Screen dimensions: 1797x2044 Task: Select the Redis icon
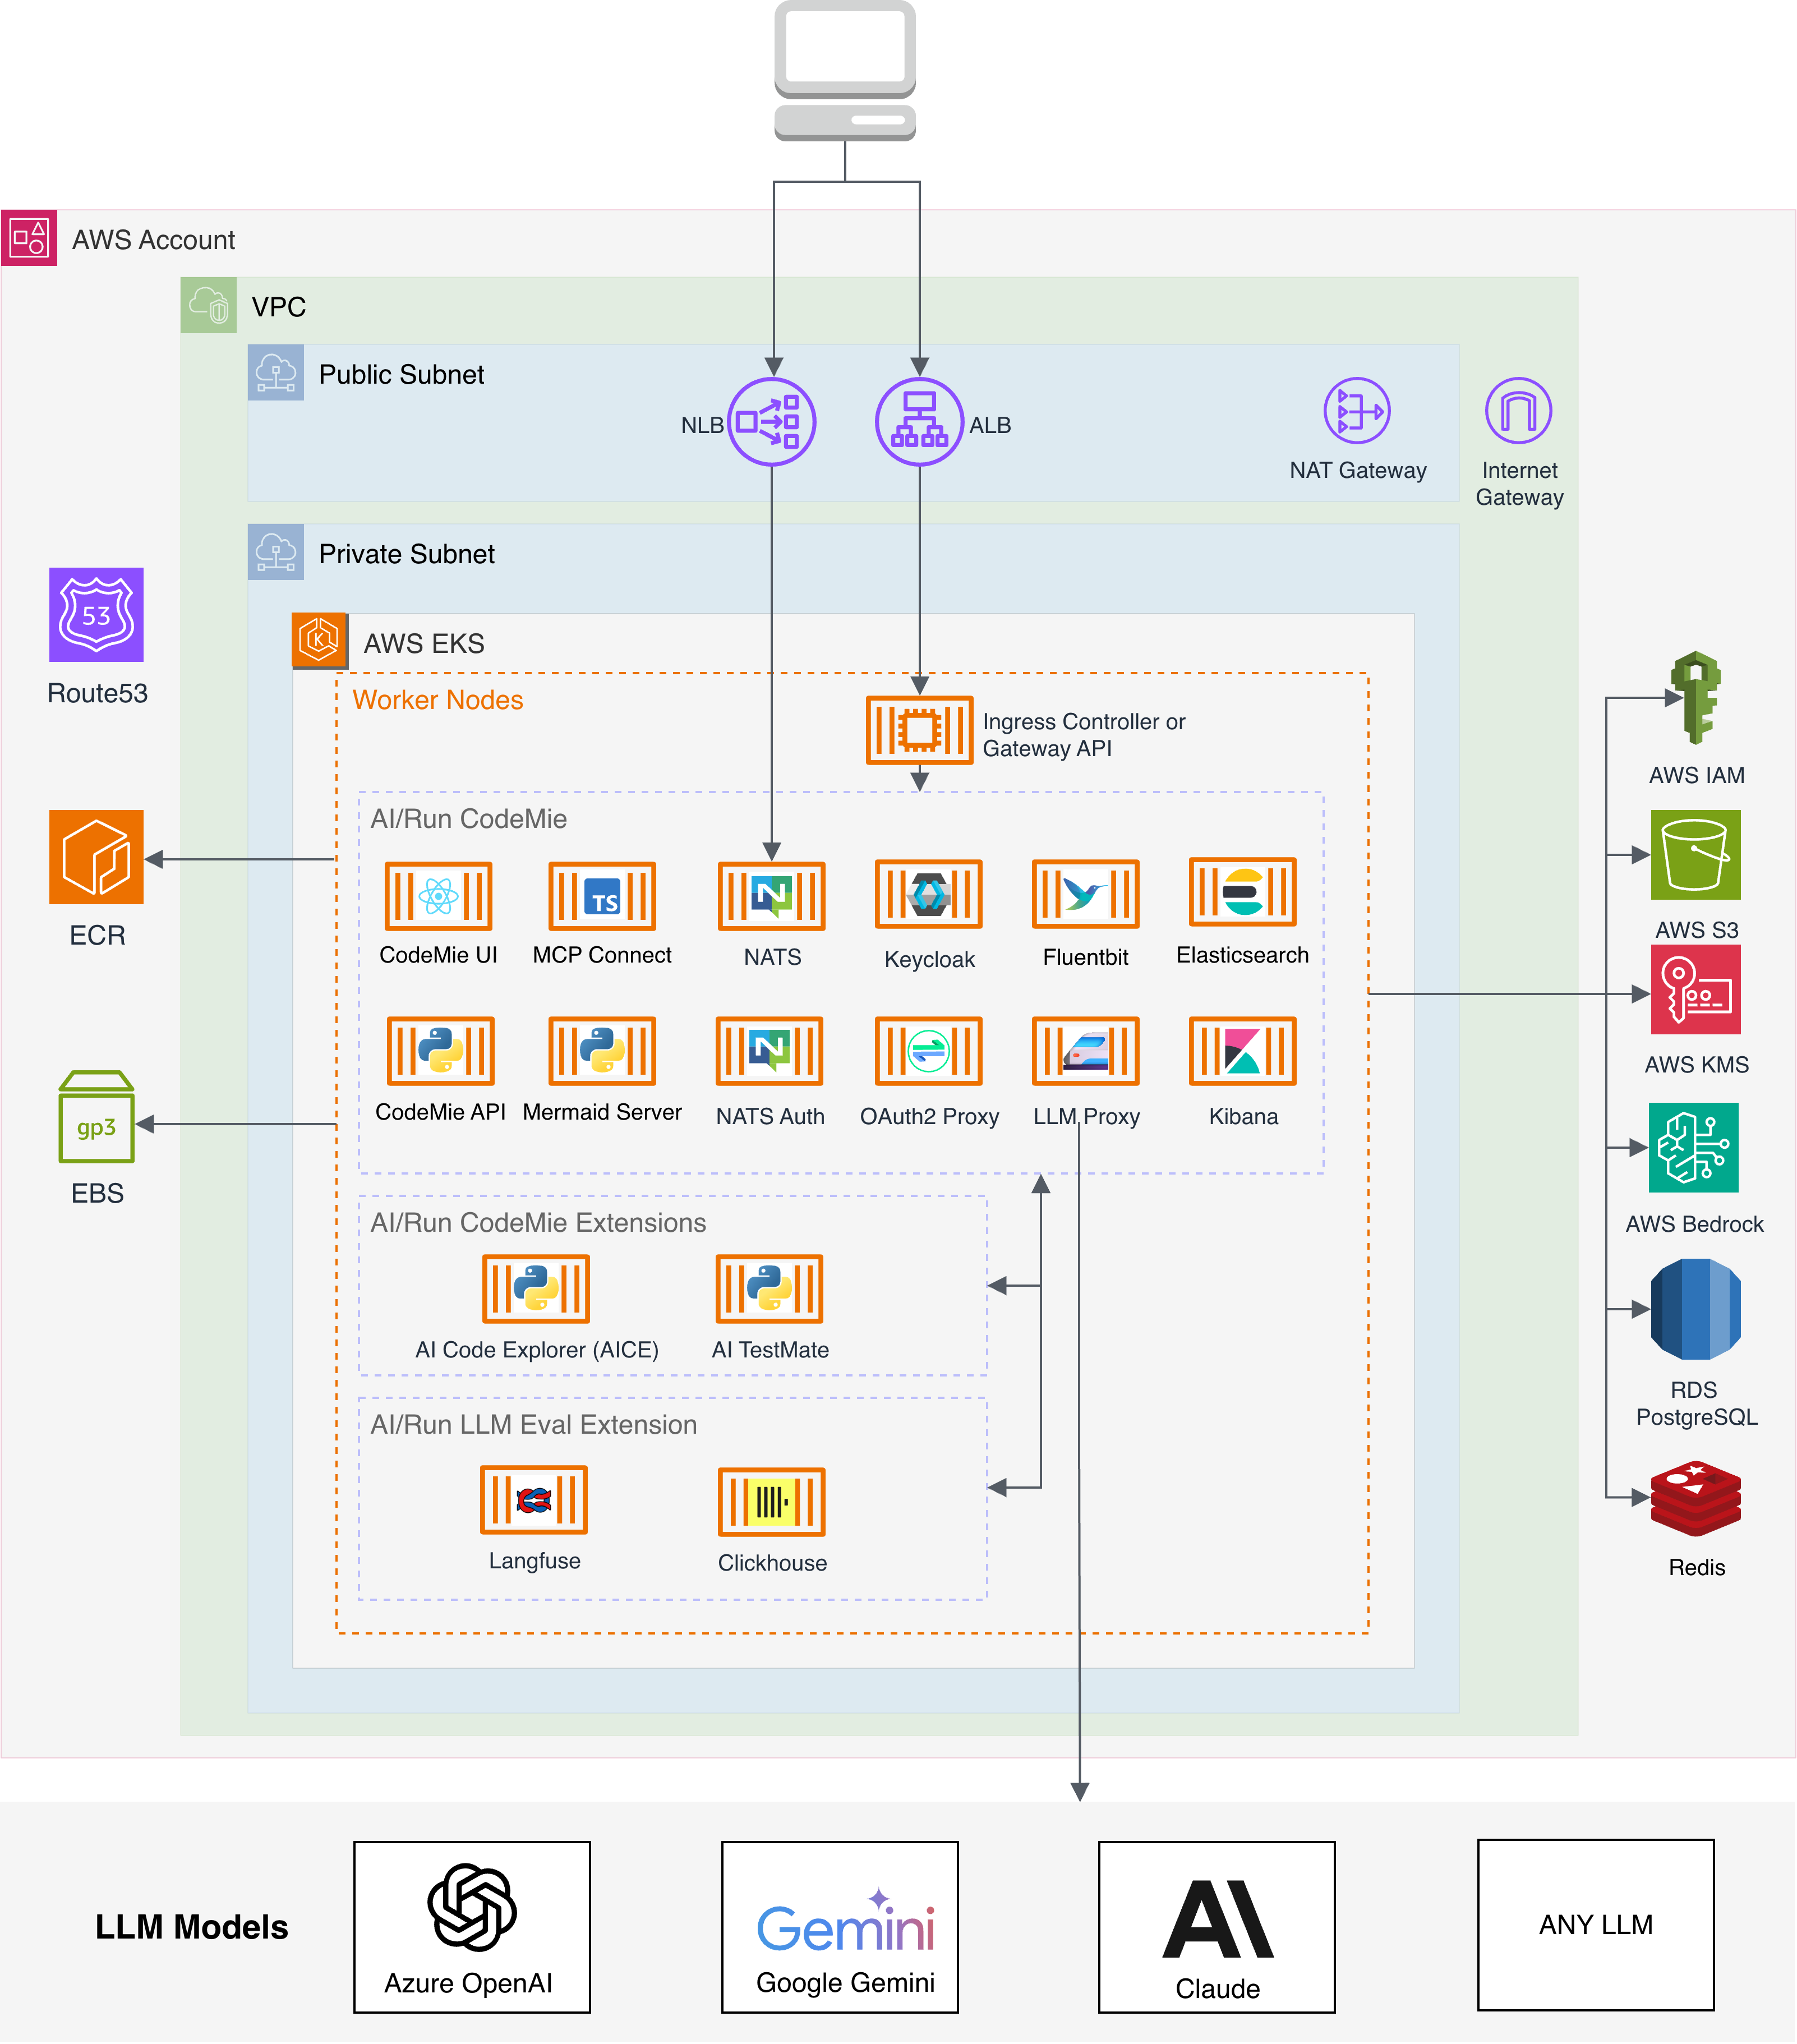point(1696,1498)
